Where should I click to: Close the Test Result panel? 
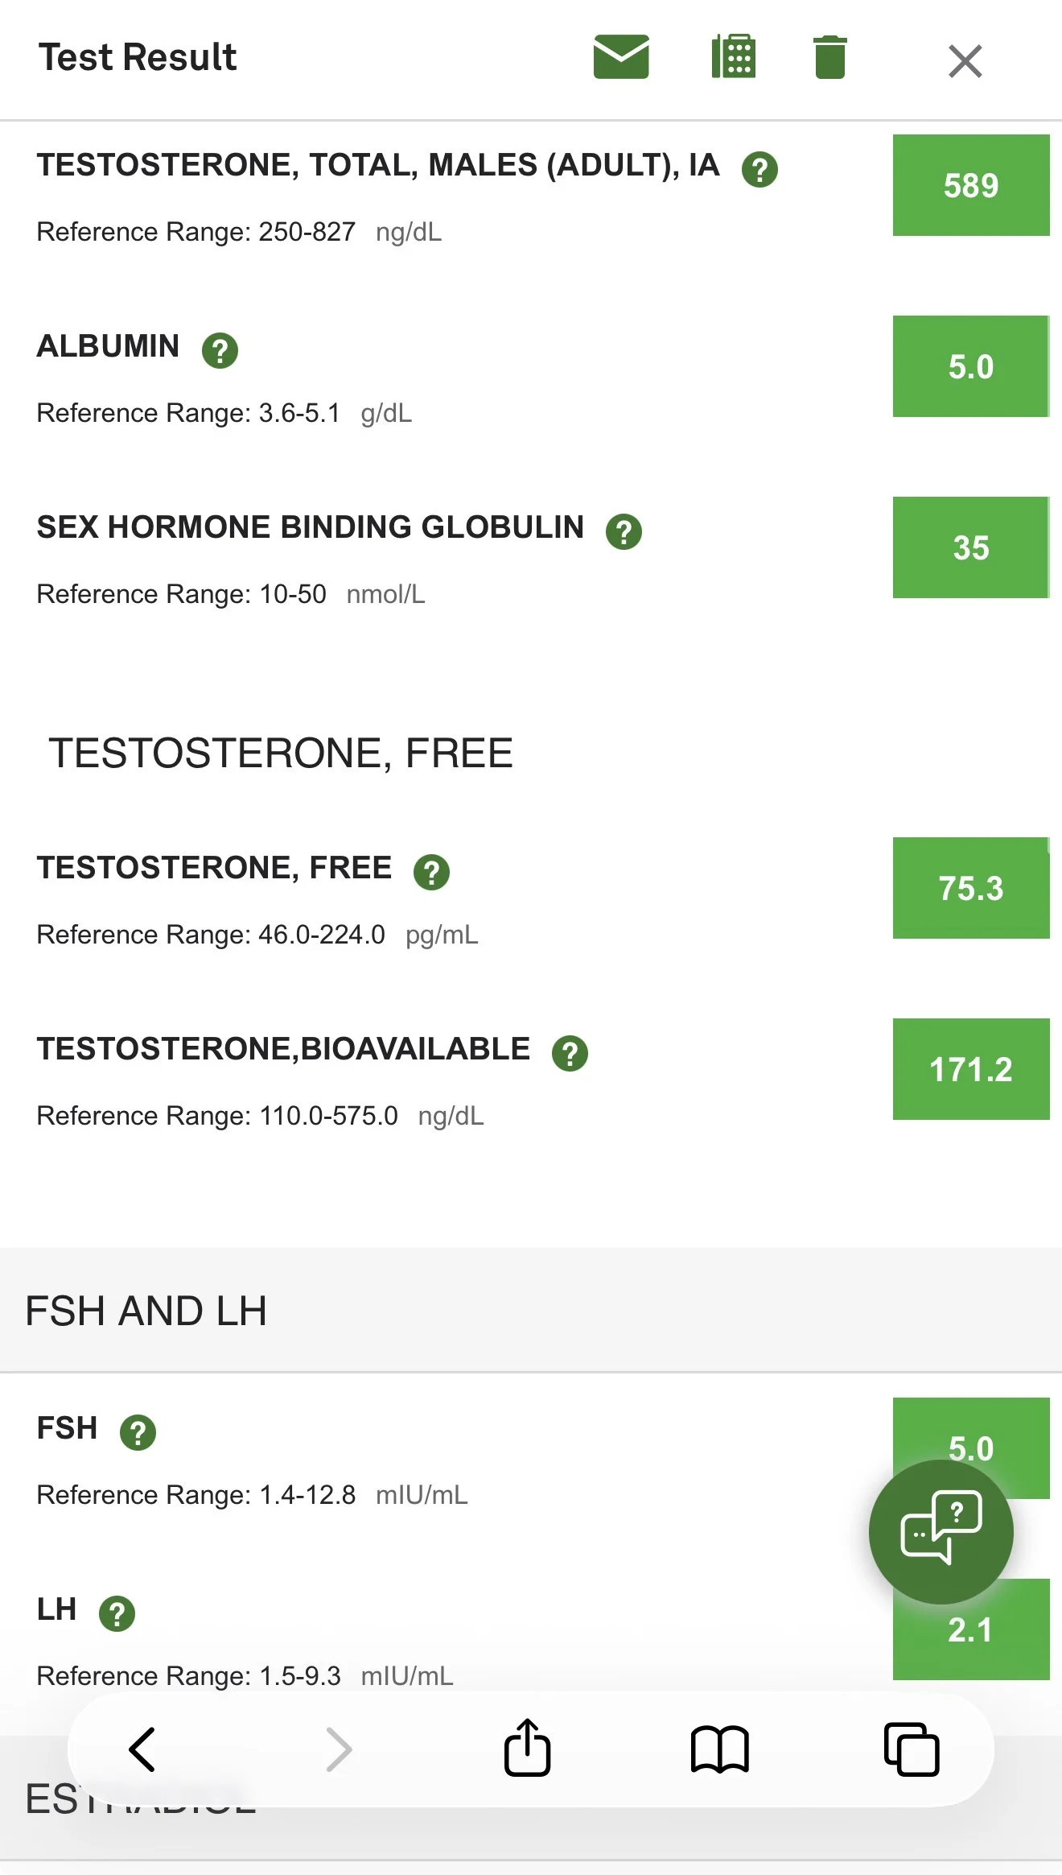pos(965,61)
